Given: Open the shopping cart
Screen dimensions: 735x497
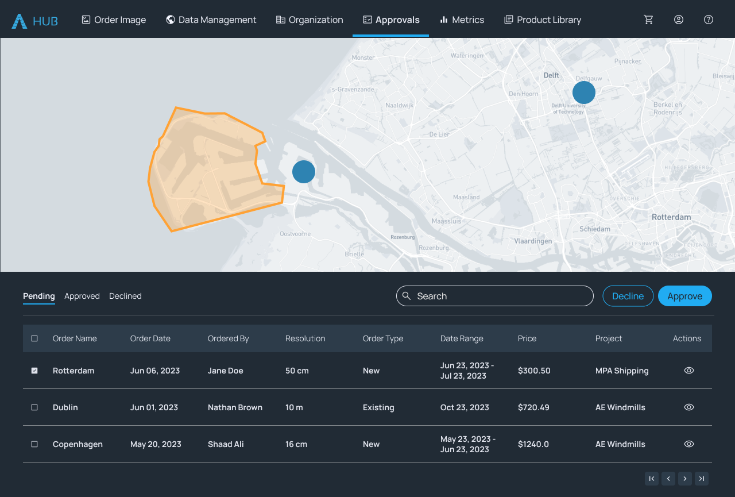Looking at the screenshot, I should (648, 19).
